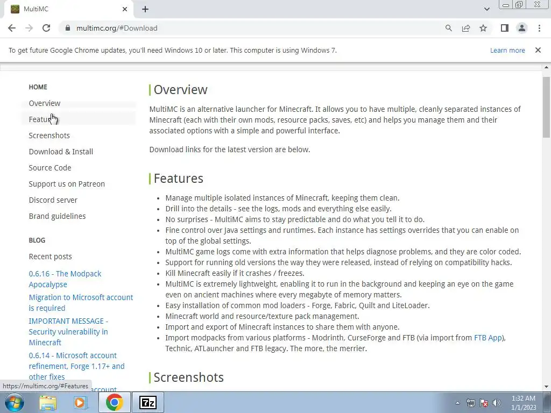The height and width of the screenshot is (413, 551).
Task: Open Support us on Patreon link
Action: [x=67, y=184]
